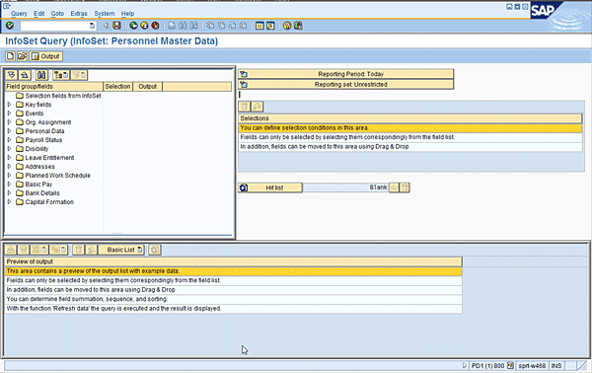Click the sprt-w468 server name in the status bar
This screenshot has height=373, width=592.
coord(532,365)
